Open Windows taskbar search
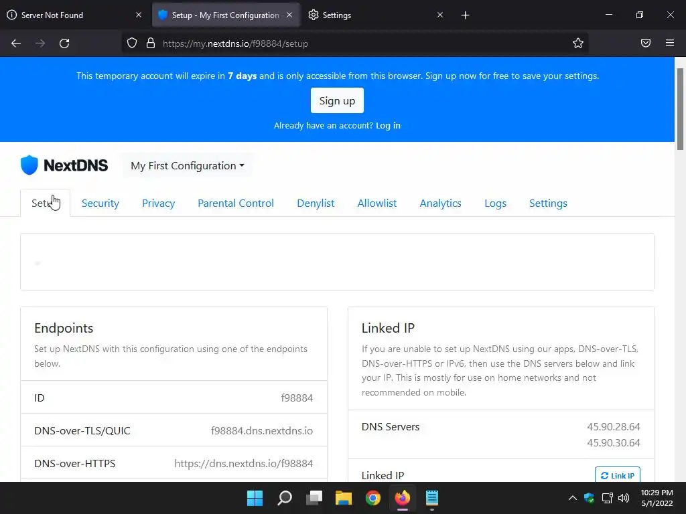This screenshot has height=514, width=686. (x=285, y=498)
